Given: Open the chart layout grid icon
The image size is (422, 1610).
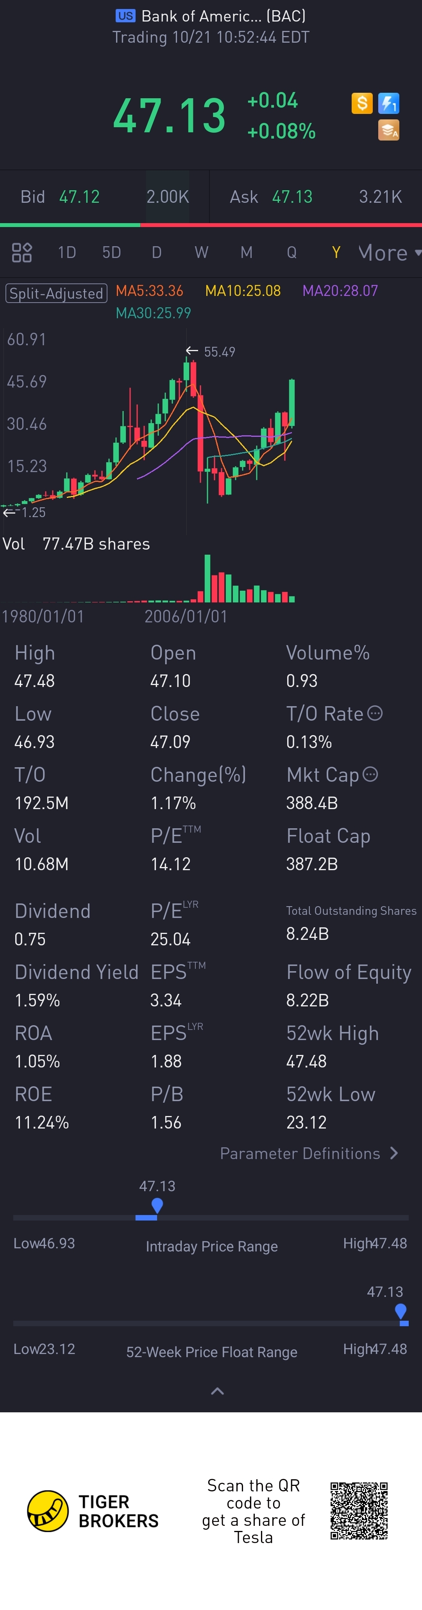Looking at the screenshot, I should tap(22, 252).
